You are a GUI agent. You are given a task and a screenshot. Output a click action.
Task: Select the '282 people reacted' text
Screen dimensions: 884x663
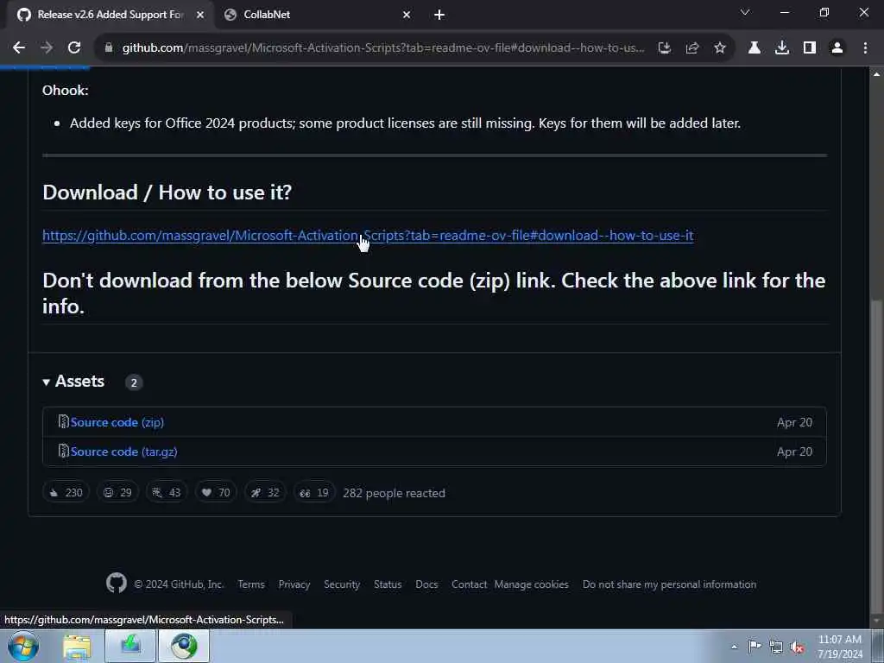tap(394, 493)
